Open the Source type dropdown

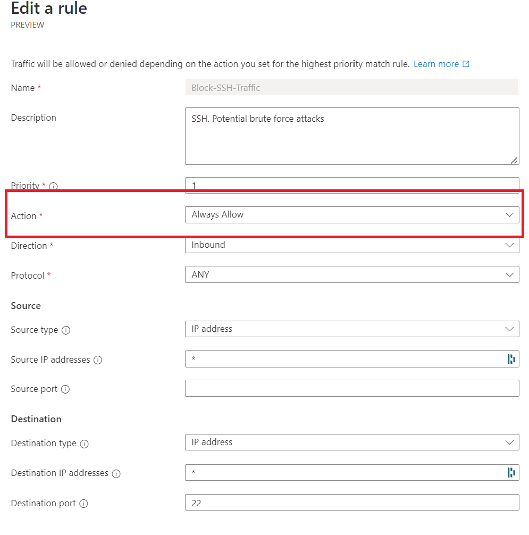pyautogui.click(x=352, y=329)
